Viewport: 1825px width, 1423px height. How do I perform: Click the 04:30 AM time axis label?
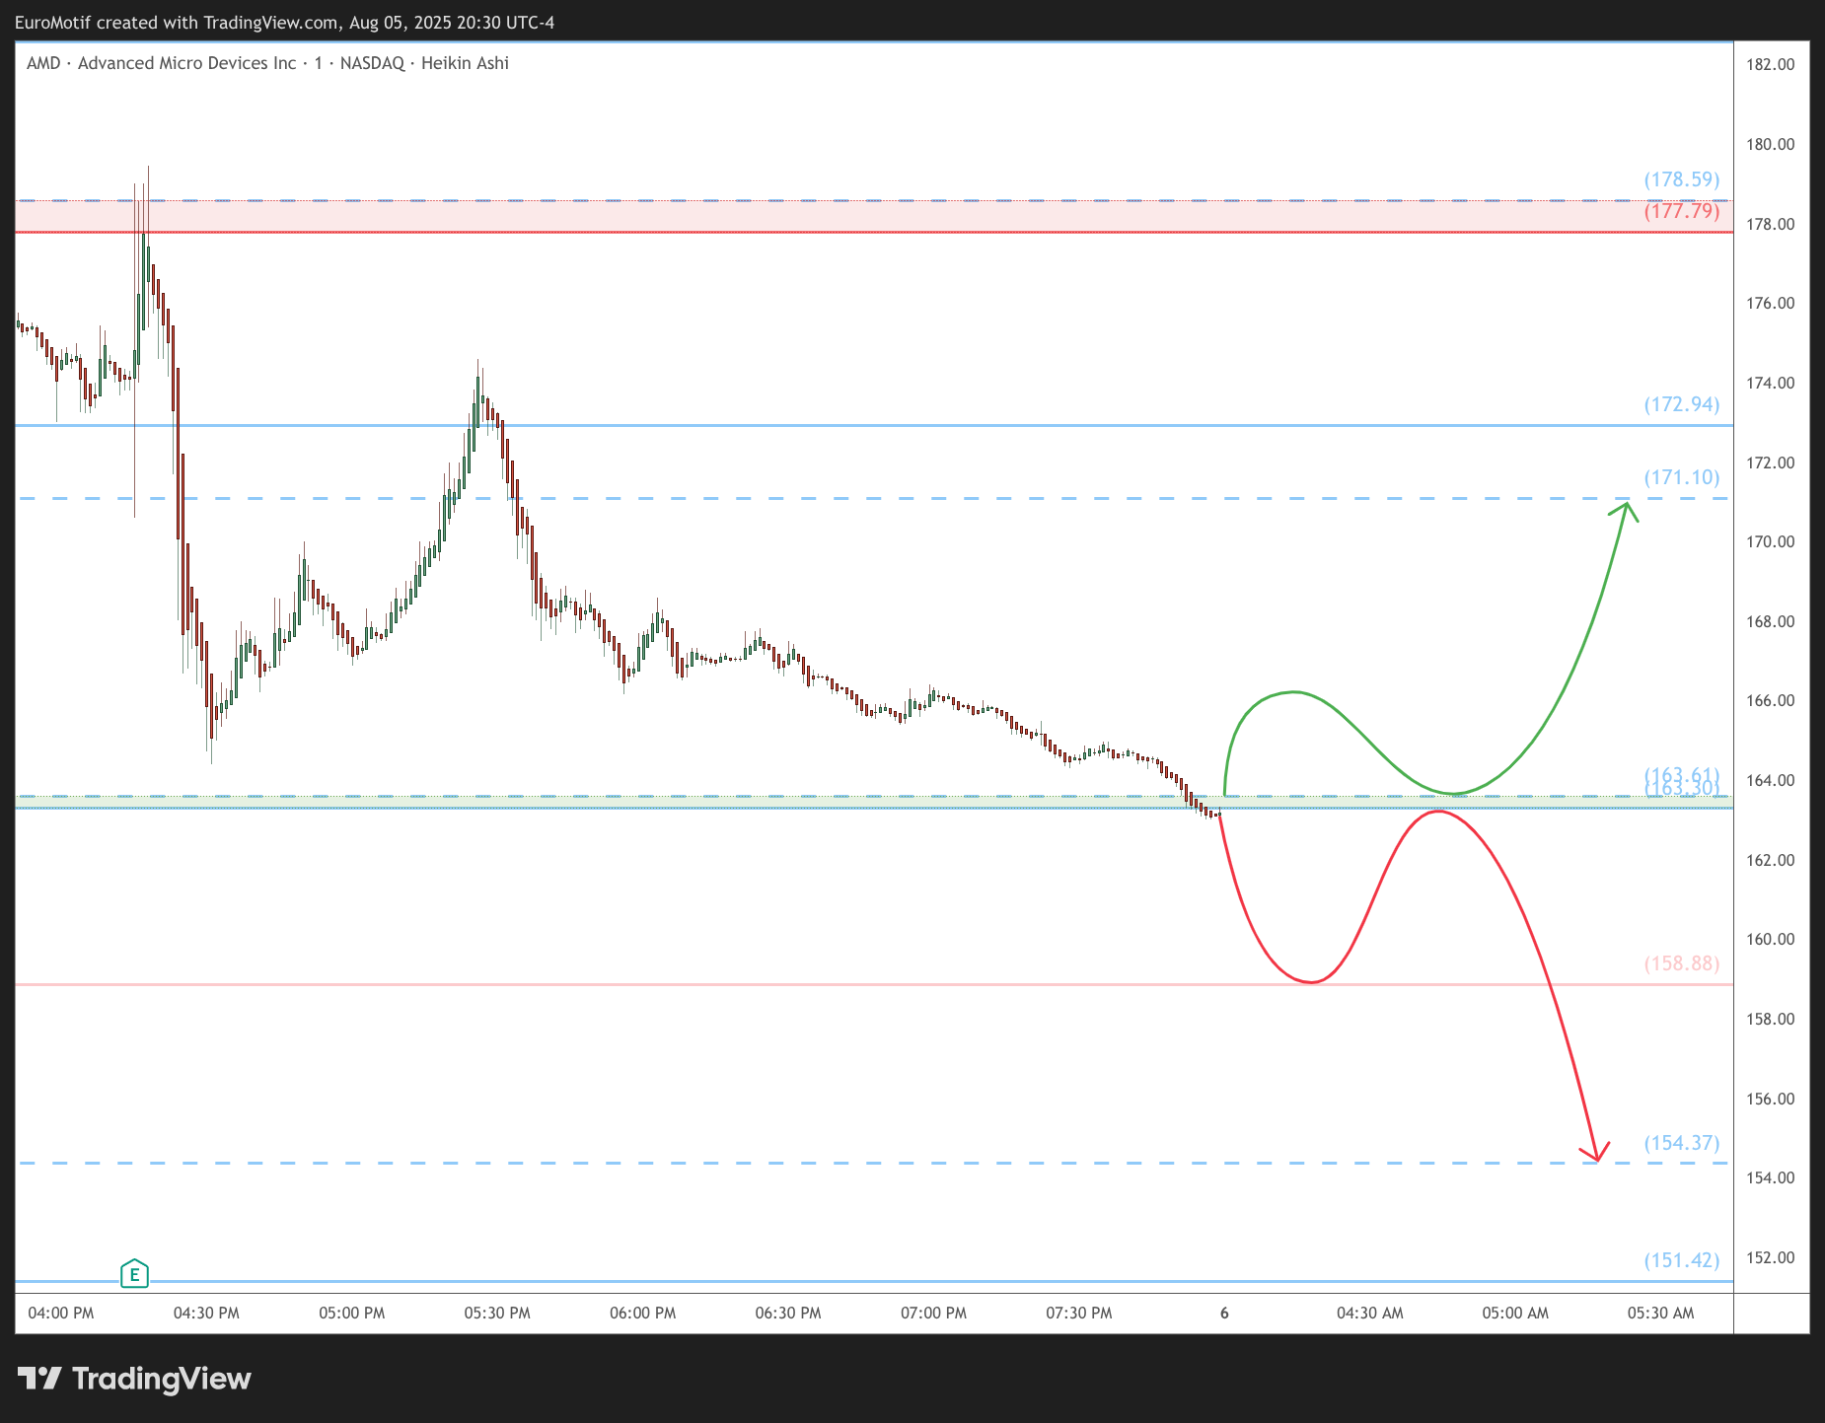click(x=1370, y=1313)
